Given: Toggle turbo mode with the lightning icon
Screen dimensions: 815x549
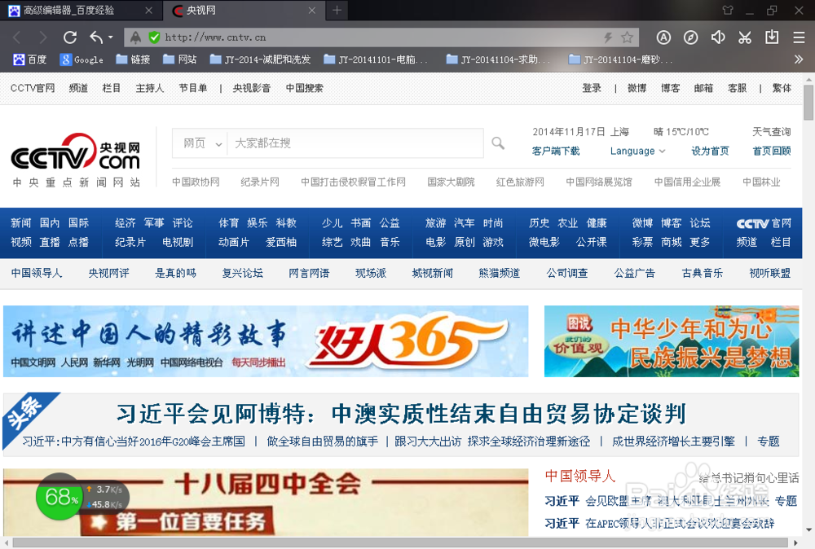Looking at the screenshot, I should (607, 37).
